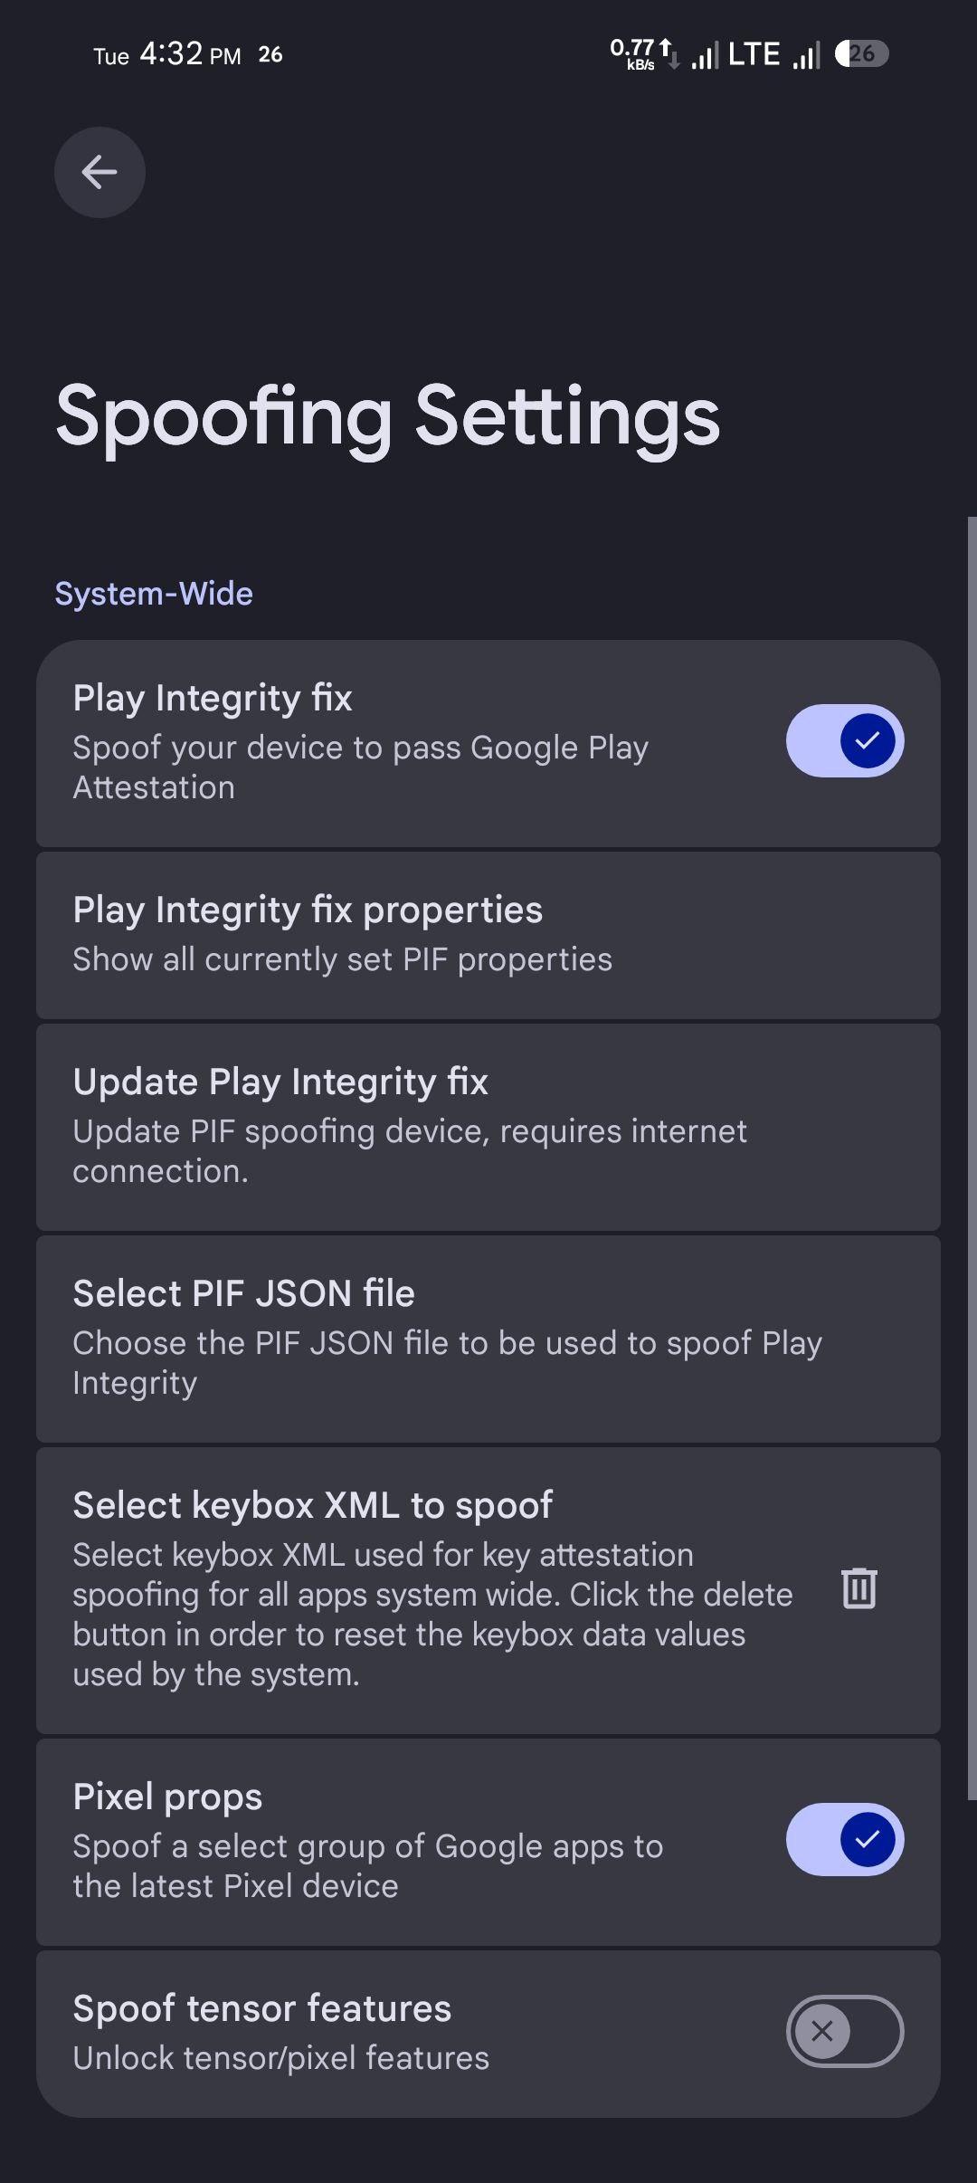977x2183 pixels.
Task: Click the keybox delete trash icon
Action: 858,1588
